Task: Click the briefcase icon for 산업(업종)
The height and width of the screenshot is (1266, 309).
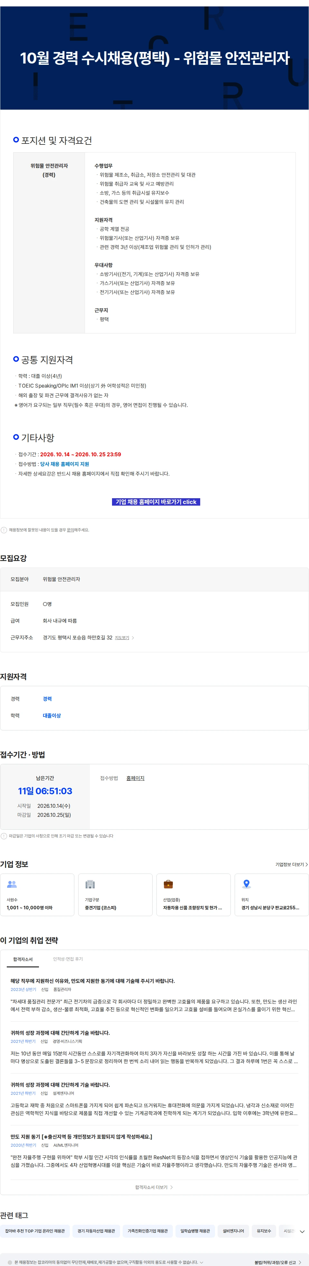Action: pyautogui.click(x=168, y=884)
